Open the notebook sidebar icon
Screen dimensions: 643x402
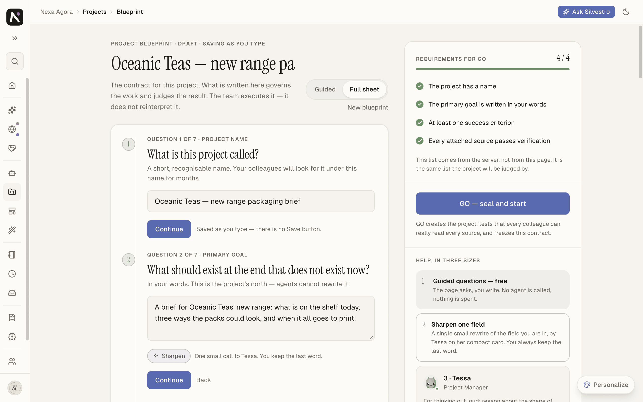click(x=12, y=255)
